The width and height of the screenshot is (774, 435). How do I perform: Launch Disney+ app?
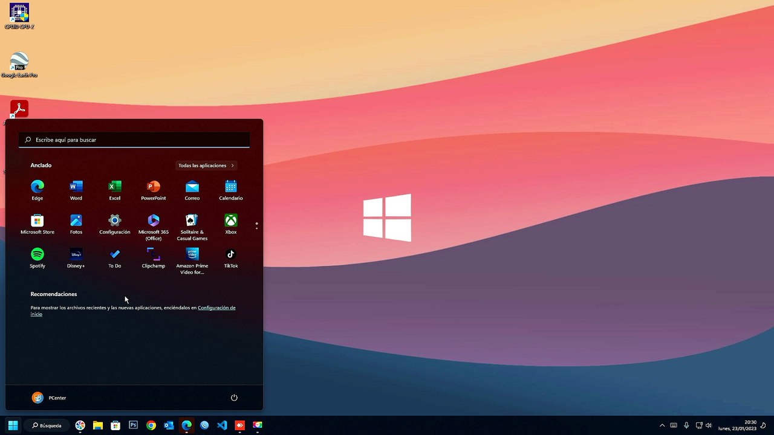coord(76,257)
